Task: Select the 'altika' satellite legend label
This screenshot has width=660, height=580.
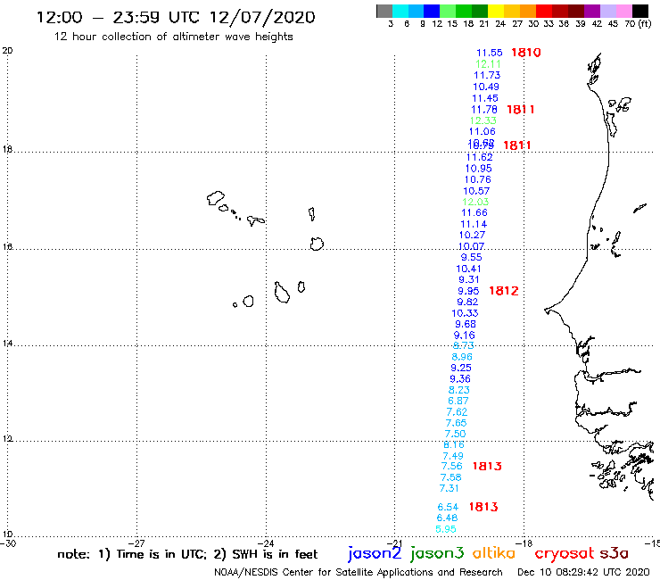Action: [494, 553]
